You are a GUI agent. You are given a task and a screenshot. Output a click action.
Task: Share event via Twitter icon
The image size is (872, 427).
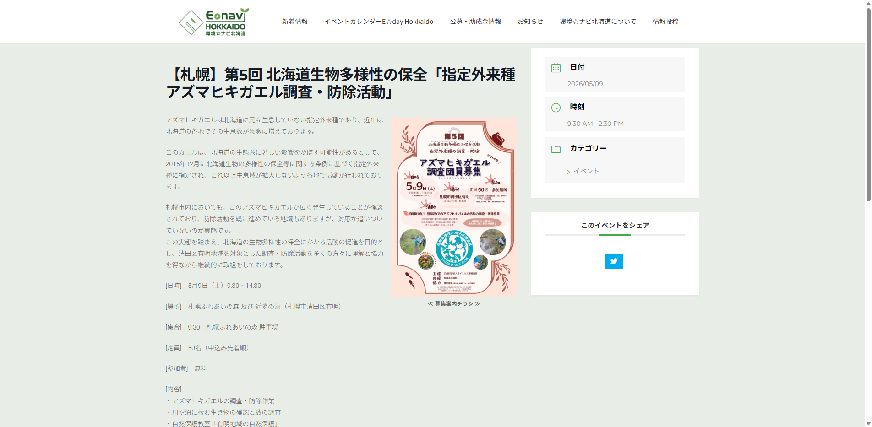[x=614, y=261]
